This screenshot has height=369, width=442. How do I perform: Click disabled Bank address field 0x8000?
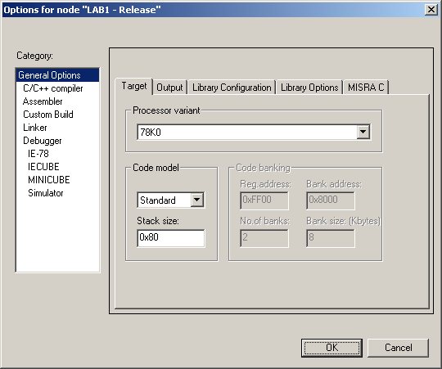coord(331,200)
